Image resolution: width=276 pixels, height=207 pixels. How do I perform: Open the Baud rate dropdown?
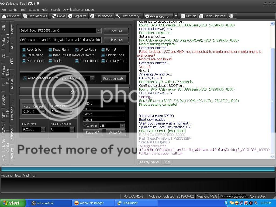coord(43,129)
